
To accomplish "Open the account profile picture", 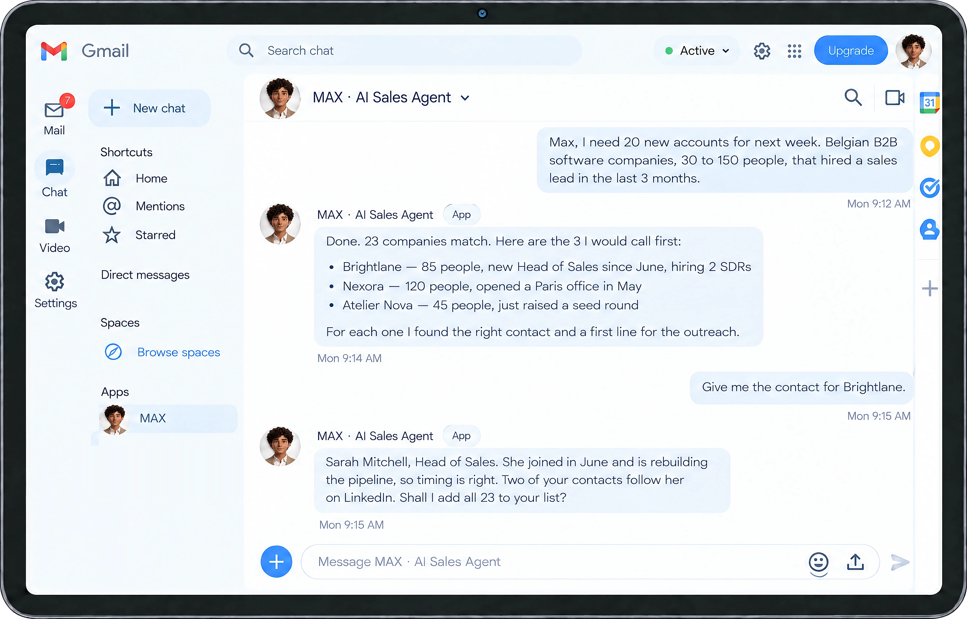I will point(914,51).
